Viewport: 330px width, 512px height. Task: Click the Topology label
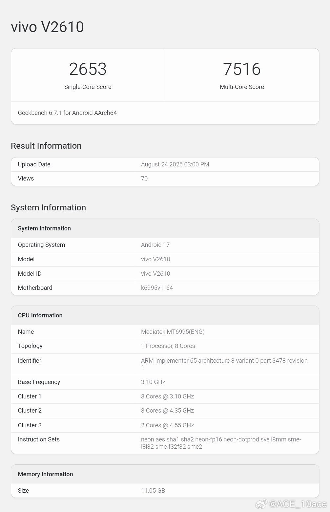[x=30, y=346]
